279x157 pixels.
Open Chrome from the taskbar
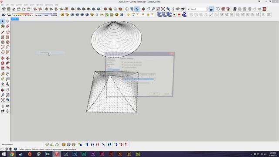[x=12, y=154]
